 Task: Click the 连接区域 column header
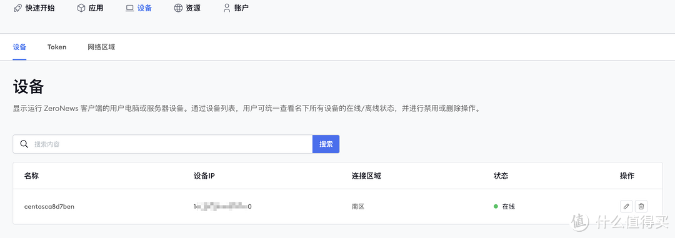[x=366, y=176]
